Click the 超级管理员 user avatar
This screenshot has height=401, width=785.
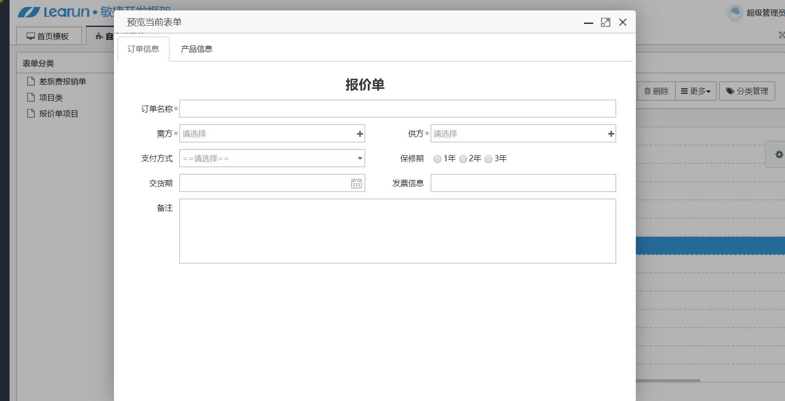(x=735, y=13)
